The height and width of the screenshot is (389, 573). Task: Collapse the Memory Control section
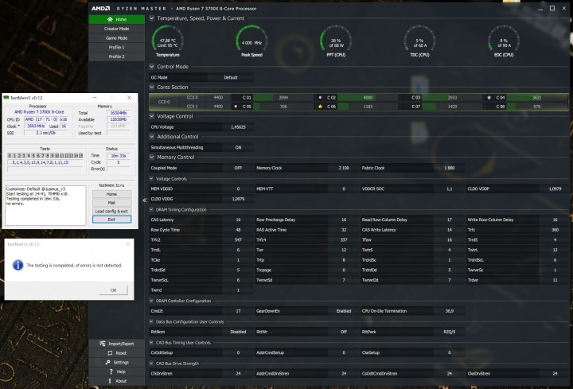coord(152,157)
